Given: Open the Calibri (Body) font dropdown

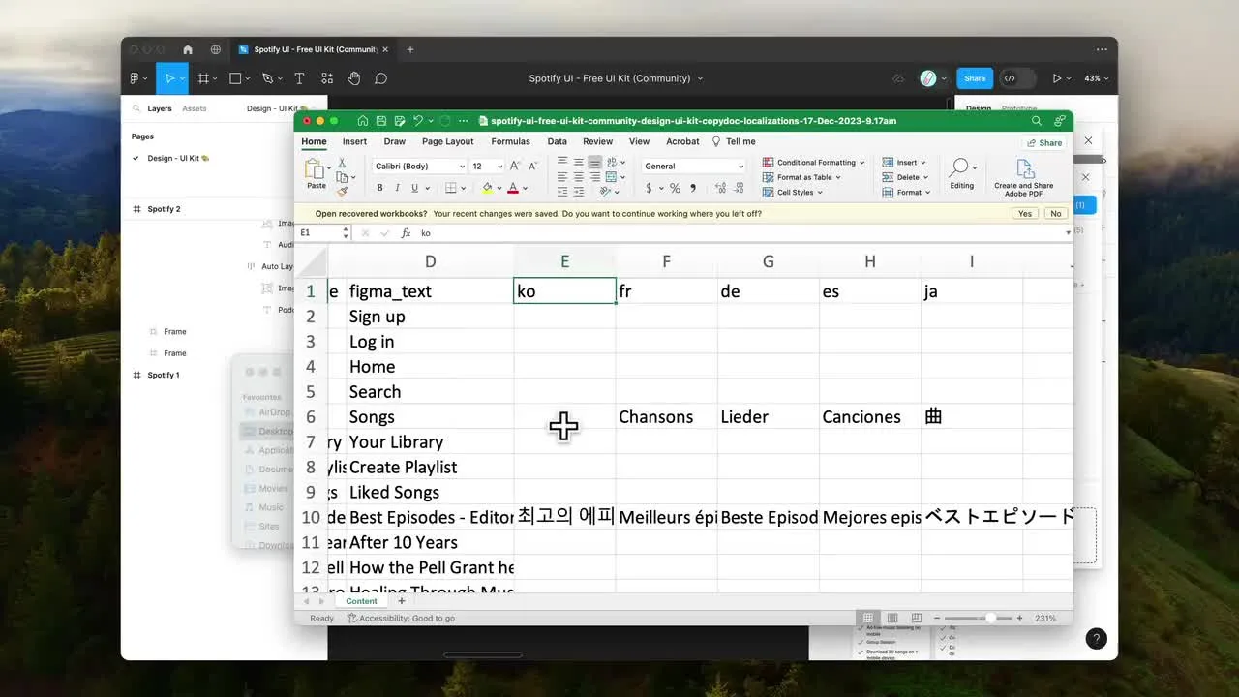Looking at the screenshot, I should pos(419,167).
